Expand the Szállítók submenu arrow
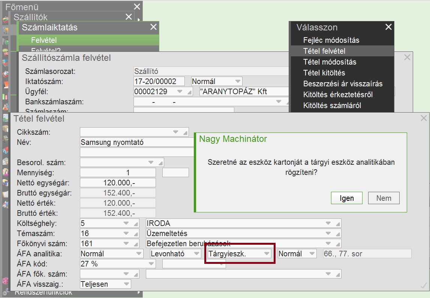430x298 pixels. (x=138, y=20)
